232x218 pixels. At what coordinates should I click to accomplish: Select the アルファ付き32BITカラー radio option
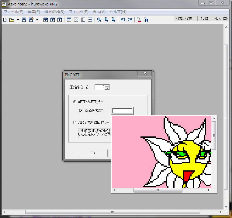pyautogui.click(x=75, y=122)
